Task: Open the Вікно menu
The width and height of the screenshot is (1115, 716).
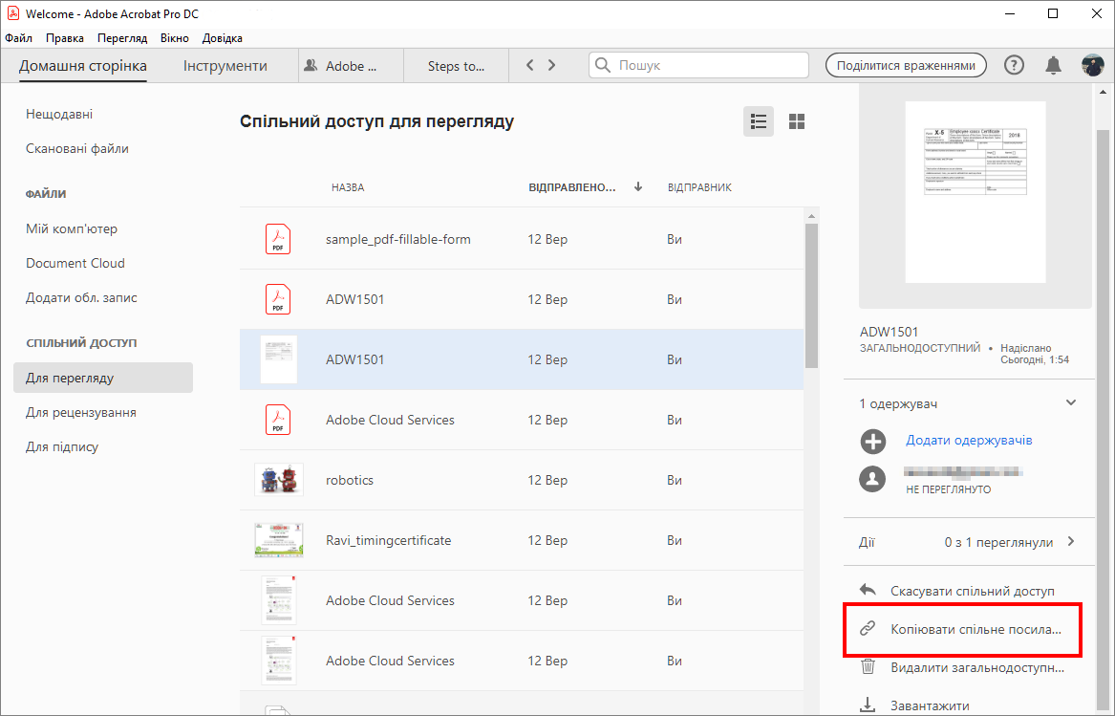Action: click(174, 37)
